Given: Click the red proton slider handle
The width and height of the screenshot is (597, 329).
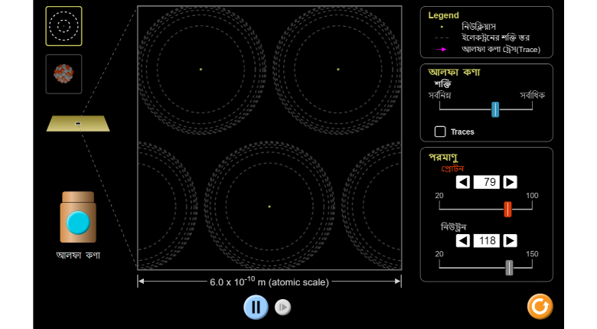Looking at the screenshot, I should click(507, 209).
